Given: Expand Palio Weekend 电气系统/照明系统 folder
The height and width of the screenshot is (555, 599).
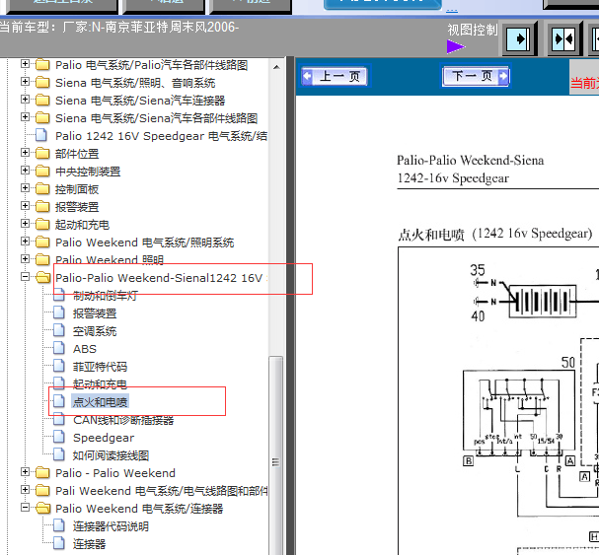Looking at the screenshot, I should (25, 242).
